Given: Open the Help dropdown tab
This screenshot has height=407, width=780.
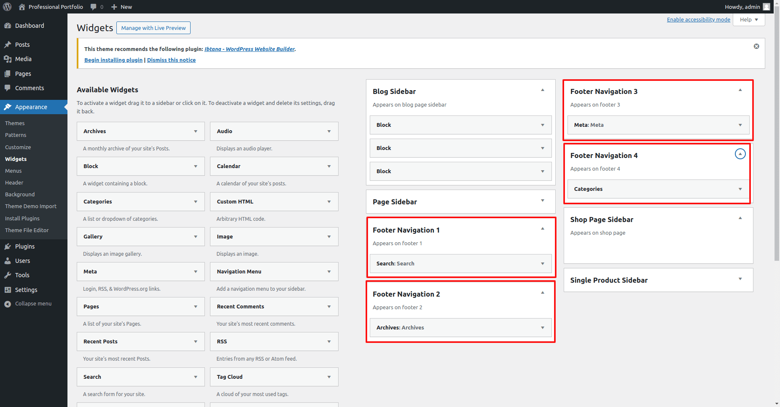Looking at the screenshot, I should [x=749, y=20].
